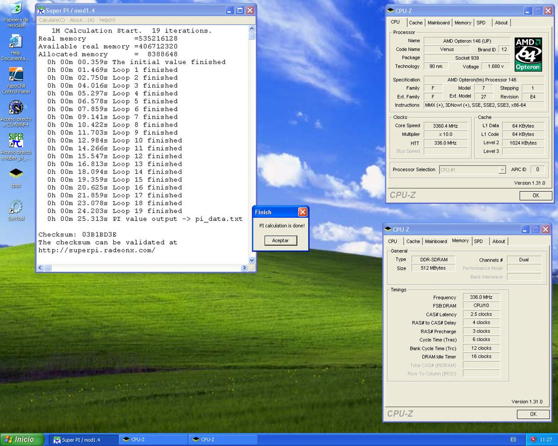Select the first CPU-Z taskbar button

click(x=153, y=440)
